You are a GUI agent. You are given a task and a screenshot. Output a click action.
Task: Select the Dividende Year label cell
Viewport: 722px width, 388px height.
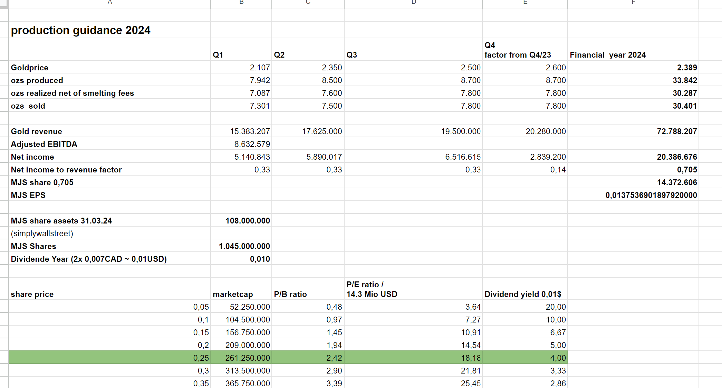89,259
